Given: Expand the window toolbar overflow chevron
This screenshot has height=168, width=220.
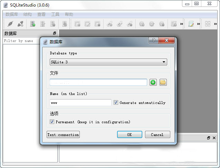Looking at the screenshot, I should pyautogui.click(x=215, y=24).
